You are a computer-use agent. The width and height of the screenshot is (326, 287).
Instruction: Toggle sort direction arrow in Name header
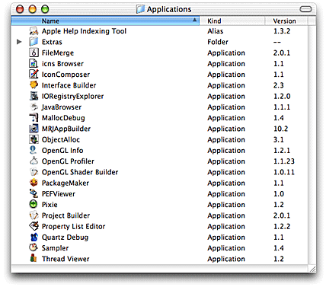(x=195, y=20)
